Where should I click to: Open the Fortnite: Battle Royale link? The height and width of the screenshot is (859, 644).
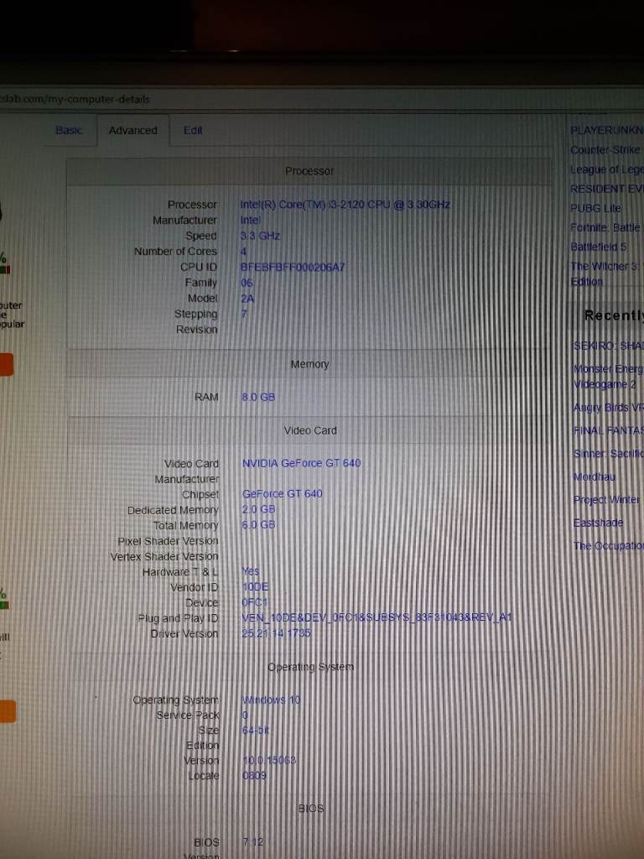(x=605, y=227)
